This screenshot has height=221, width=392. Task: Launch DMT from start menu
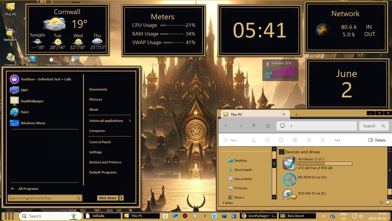[19, 90]
